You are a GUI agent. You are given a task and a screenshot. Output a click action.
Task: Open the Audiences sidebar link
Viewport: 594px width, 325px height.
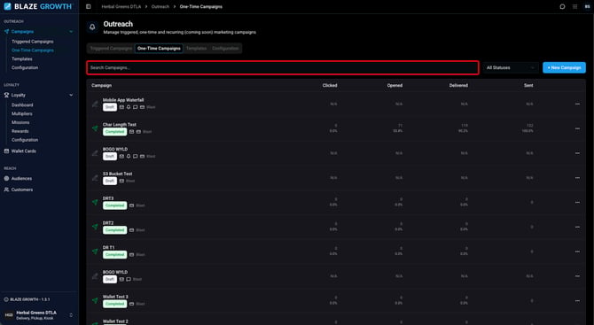(21, 178)
